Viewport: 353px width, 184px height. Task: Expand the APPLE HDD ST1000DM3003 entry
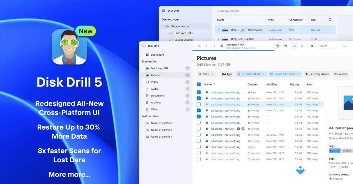pos(219,30)
